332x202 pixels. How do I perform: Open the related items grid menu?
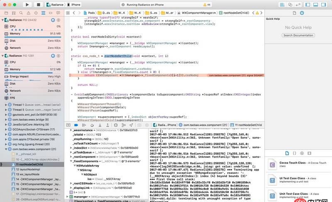click(68, 13)
